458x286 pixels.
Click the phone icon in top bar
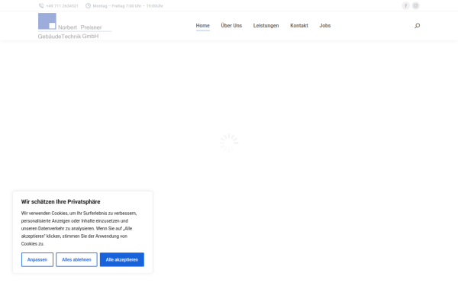(x=41, y=5)
